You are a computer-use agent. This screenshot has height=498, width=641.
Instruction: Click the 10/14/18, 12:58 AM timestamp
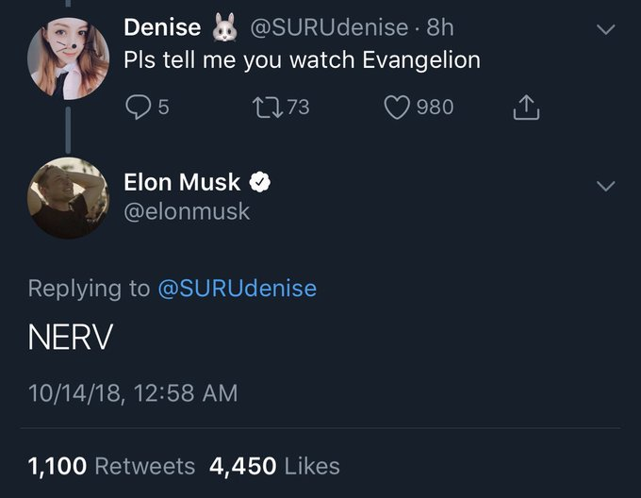(x=133, y=393)
